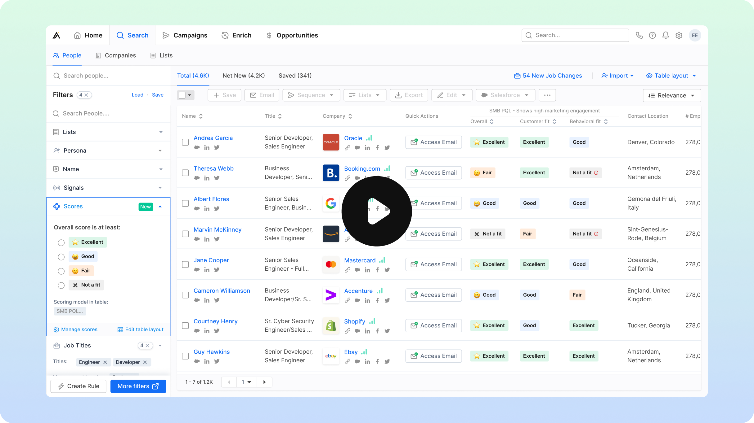Viewport: 754px width, 423px height.
Task: Click Oracle's Facebook icon
Action: [x=377, y=148]
